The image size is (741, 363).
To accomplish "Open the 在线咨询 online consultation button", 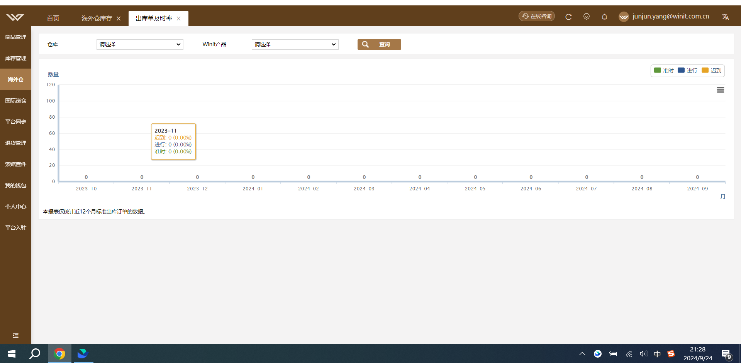I will pos(537,16).
